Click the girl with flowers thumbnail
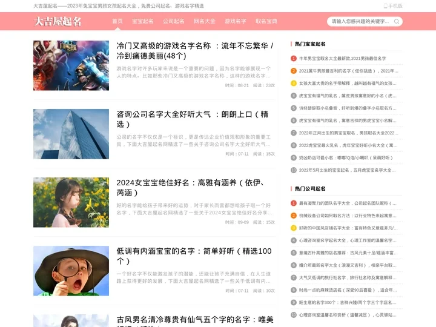Screen dimensions: 436x327 tap(71, 202)
